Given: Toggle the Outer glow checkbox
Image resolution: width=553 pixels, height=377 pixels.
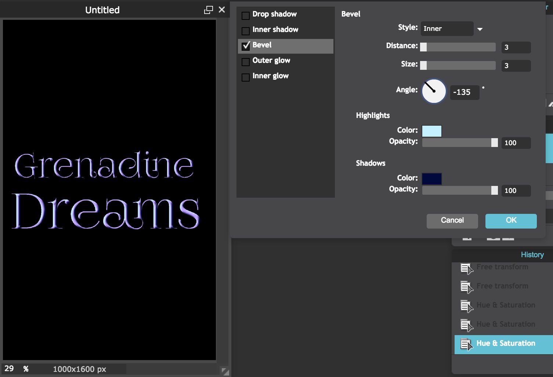Looking at the screenshot, I should click(x=246, y=62).
